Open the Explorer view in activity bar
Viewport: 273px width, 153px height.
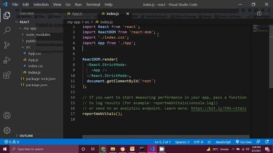(7, 16)
